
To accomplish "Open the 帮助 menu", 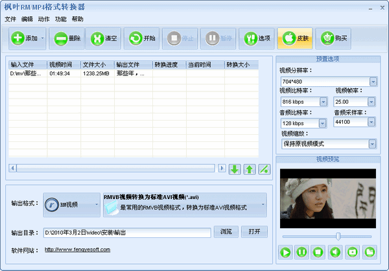I will point(78,19).
